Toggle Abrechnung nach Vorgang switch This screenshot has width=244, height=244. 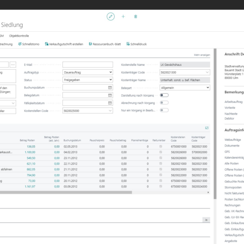tap(164, 102)
